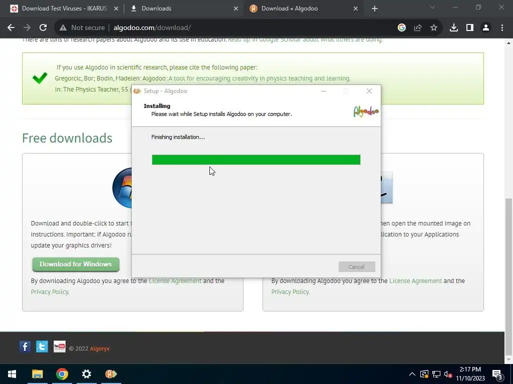Click the muted volume tray icon
This screenshot has width=513, height=384.
(x=448, y=374)
